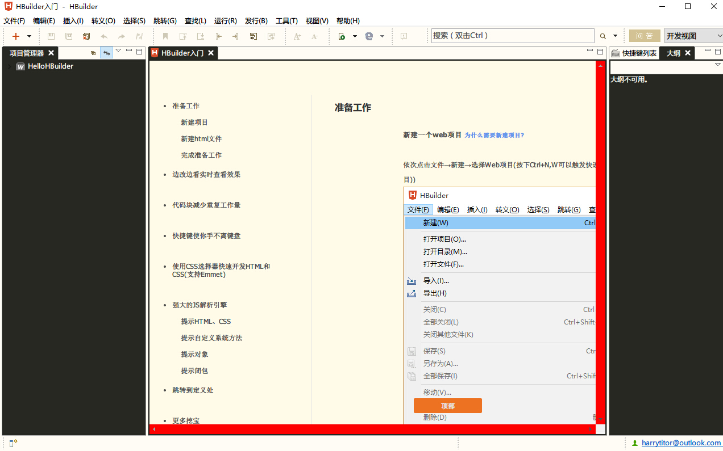This screenshot has width=723, height=451.
Task: Open the 文件(F) menu
Action: click(14, 21)
